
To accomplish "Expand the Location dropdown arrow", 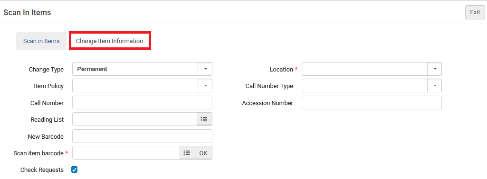I will point(435,69).
